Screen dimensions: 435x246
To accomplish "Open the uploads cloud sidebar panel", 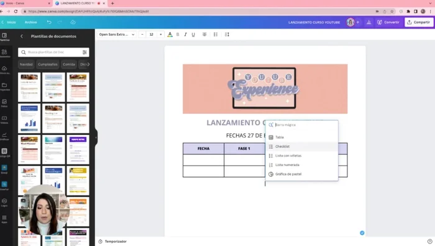I will (4, 70).
